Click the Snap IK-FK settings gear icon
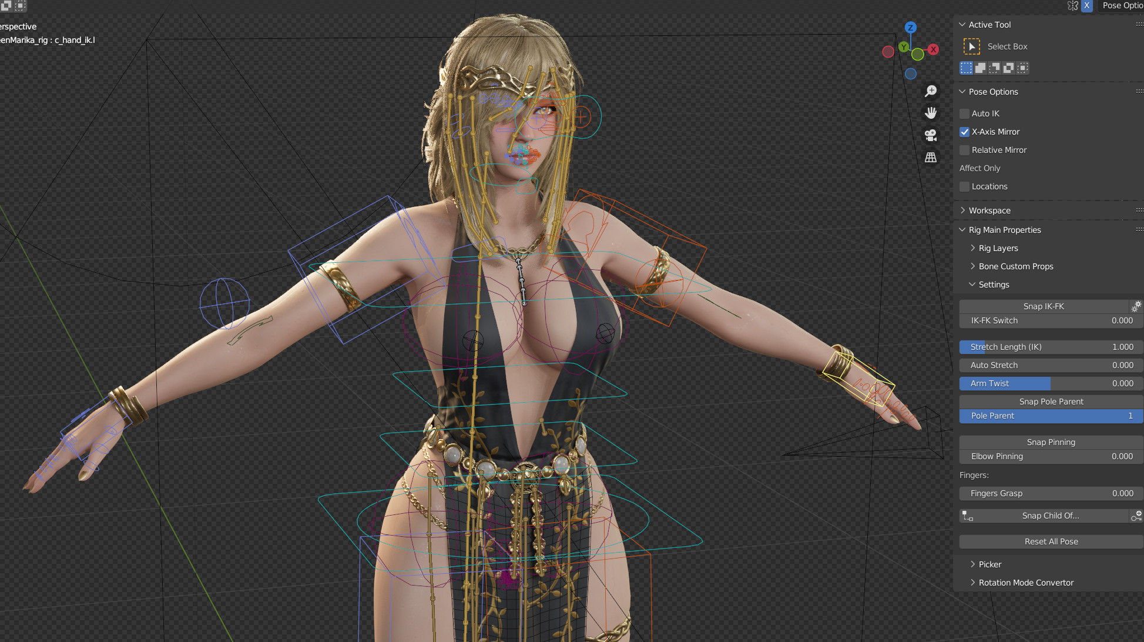 click(x=1136, y=306)
